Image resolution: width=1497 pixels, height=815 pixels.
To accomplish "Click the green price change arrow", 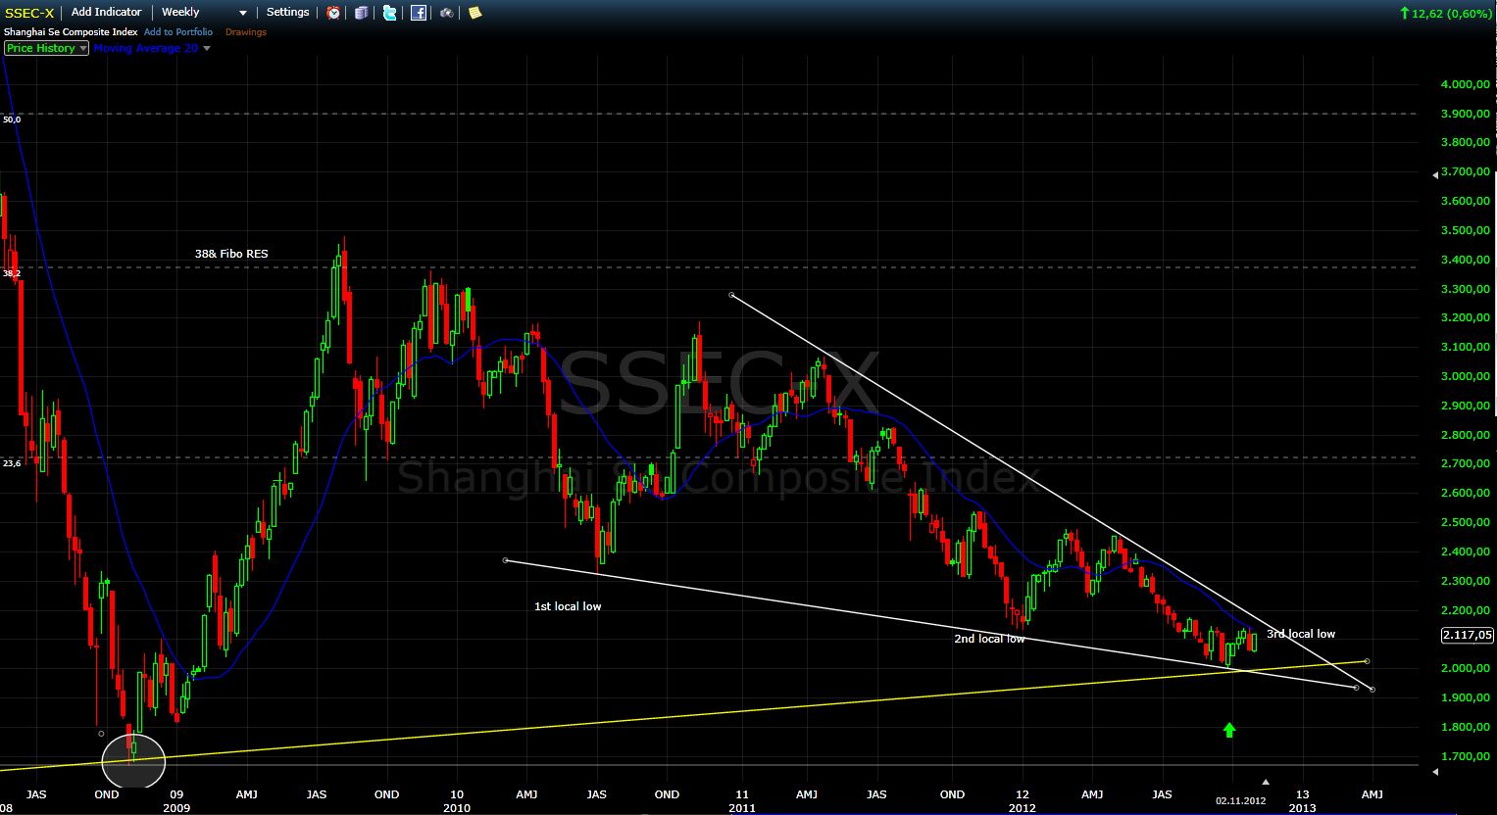I will pyautogui.click(x=1405, y=13).
